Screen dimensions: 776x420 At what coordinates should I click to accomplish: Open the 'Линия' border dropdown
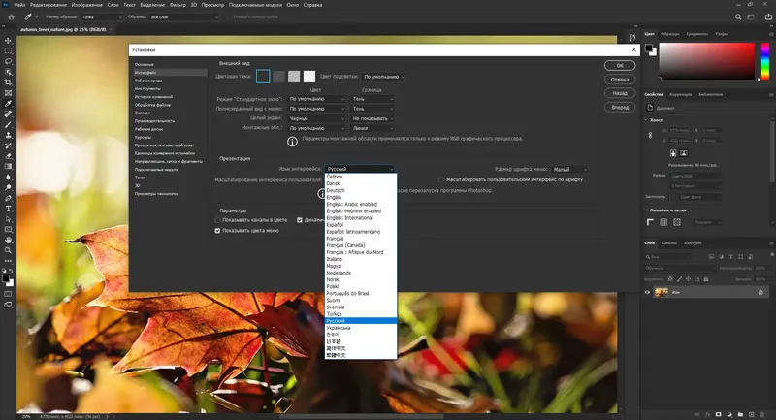pos(372,129)
